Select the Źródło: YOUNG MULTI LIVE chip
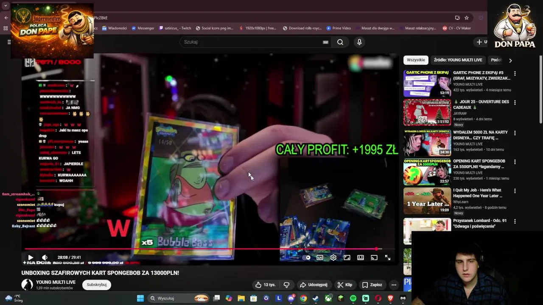 pyautogui.click(x=458, y=60)
